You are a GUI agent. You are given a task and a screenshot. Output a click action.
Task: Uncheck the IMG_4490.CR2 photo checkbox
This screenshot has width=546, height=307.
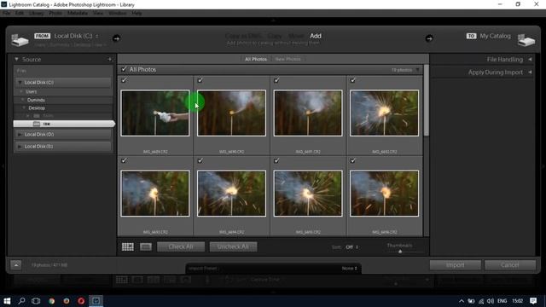coord(200,80)
